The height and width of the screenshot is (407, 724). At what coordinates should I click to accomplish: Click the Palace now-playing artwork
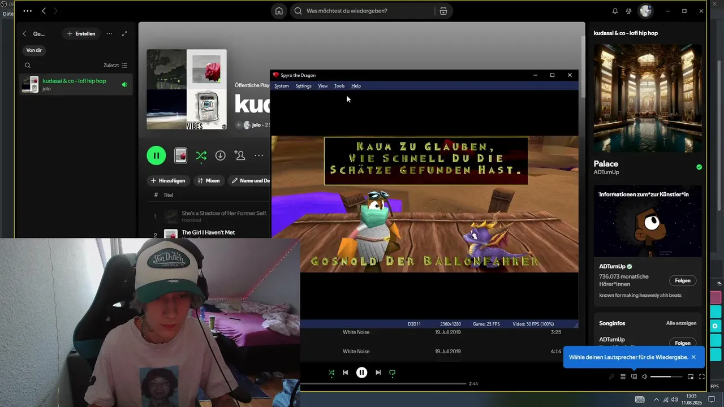coord(648,98)
